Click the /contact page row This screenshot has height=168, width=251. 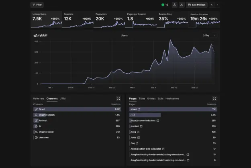tap(173, 126)
